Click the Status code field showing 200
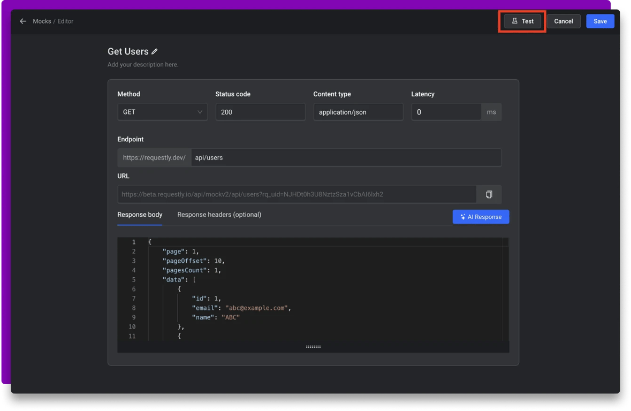 (260, 112)
